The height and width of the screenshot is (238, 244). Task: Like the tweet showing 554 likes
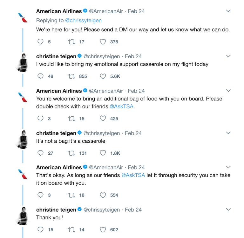(x=103, y=195)
